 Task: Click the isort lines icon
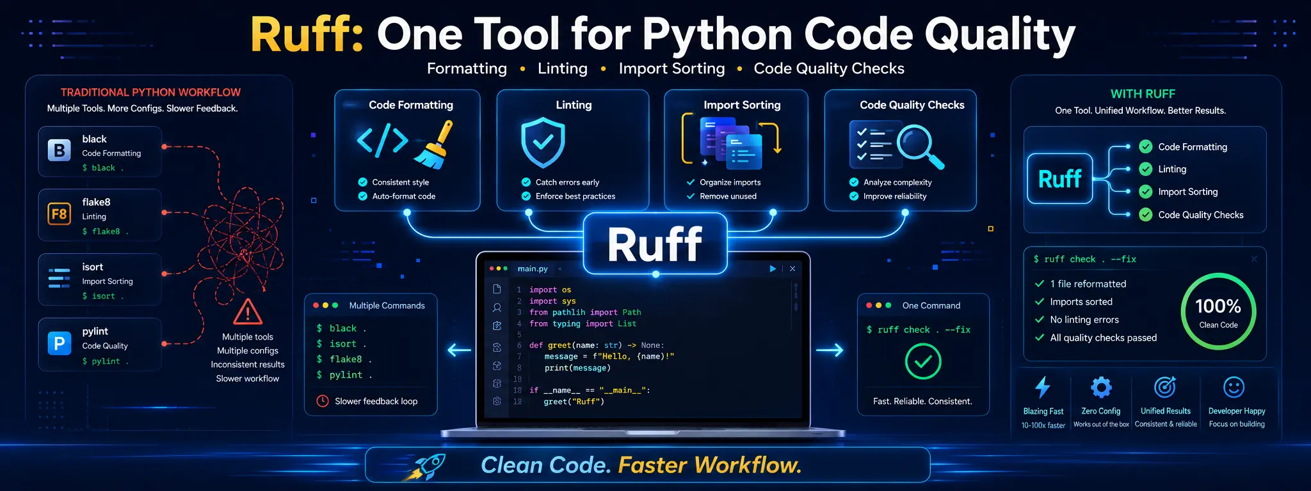[59, 278]
